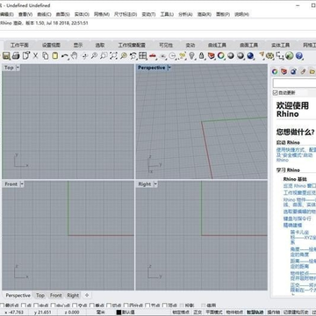This screenshot has height=316, width=316.
Task: Click the 精确建模 link in help panel
Action: click(292, 226)
